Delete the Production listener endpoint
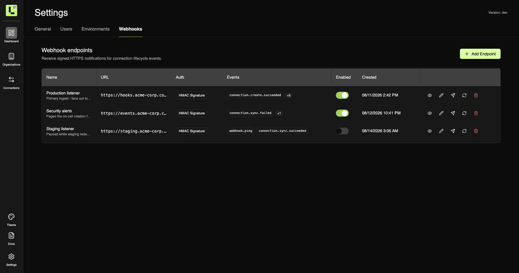The width and height of the screenshot is (519, 273). coord(476,95)
